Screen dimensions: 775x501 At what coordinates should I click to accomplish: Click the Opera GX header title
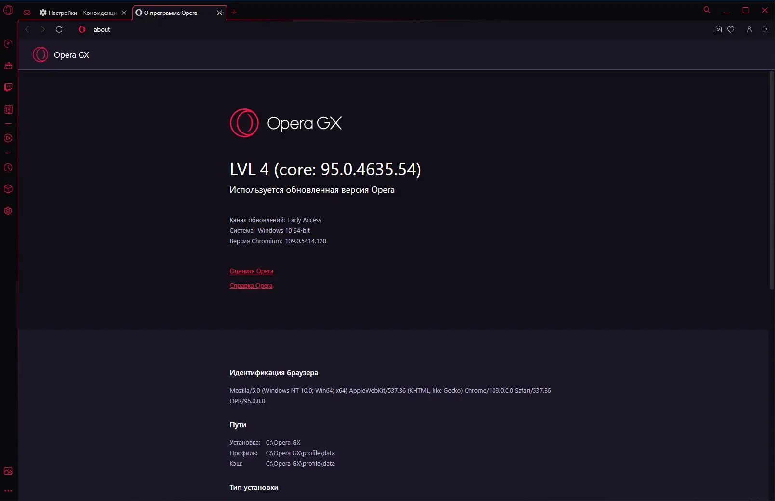pyautogui.click(x=71, y=55)
